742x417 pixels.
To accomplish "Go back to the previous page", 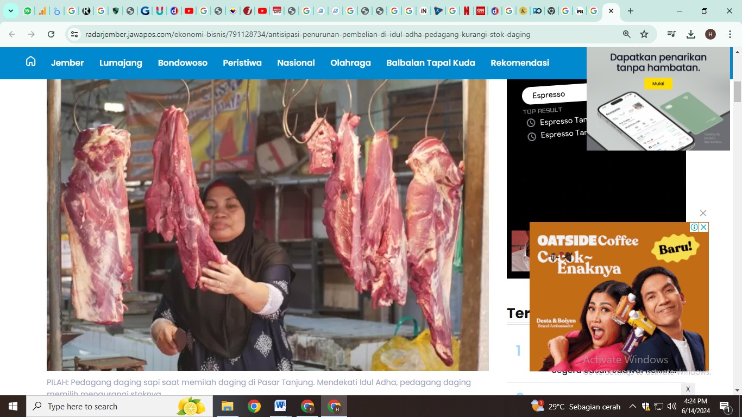I will [x=12, y=34].
